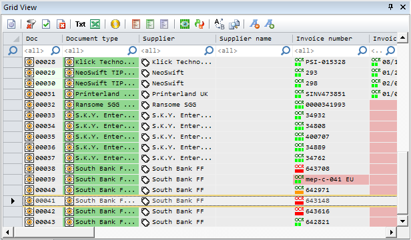Viewport: 411px width, 240px height.
Task: Sort by Supplier name column header
Action: (x=254, y=39)
